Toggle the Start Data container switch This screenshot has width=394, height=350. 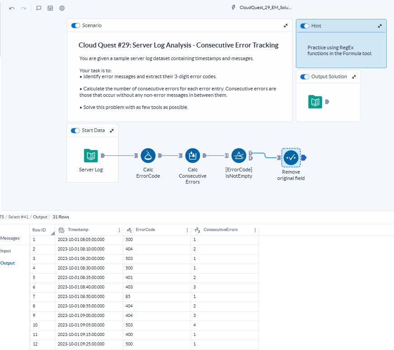[x=75, y=130]
